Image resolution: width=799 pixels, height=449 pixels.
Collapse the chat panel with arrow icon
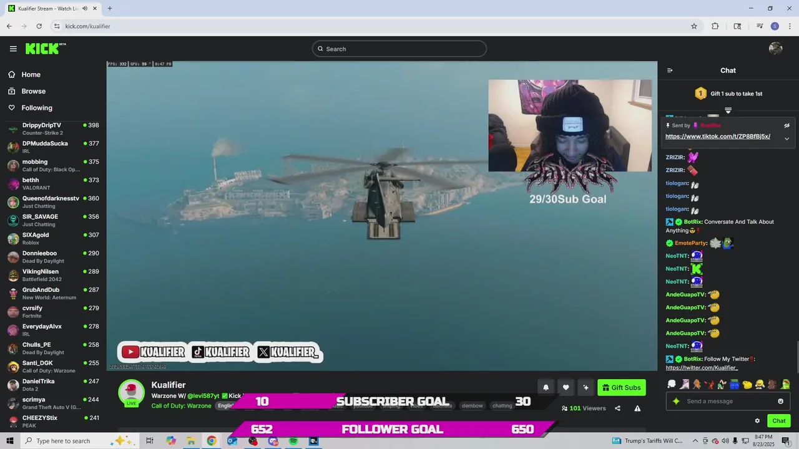point(670,70)
